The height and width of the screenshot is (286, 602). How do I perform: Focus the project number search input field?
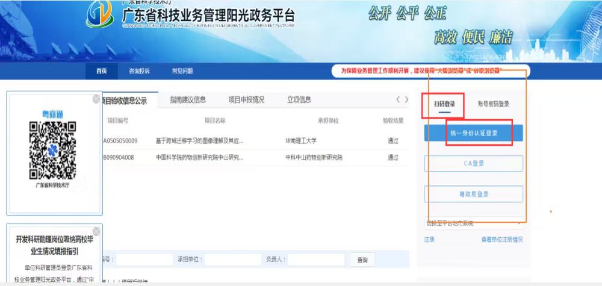point(144,260)
